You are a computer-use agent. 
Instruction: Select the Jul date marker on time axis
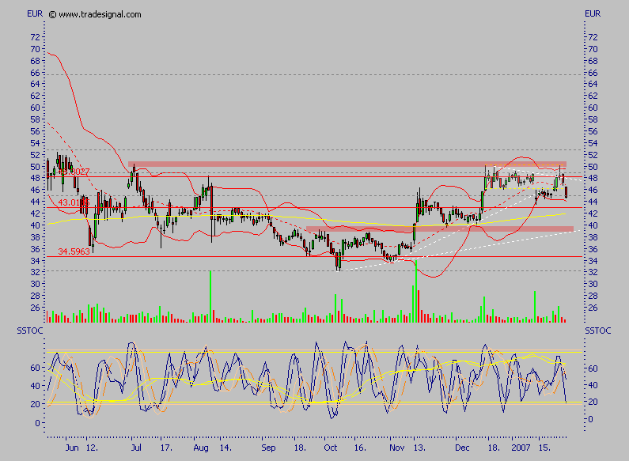[x=131, y=447]
